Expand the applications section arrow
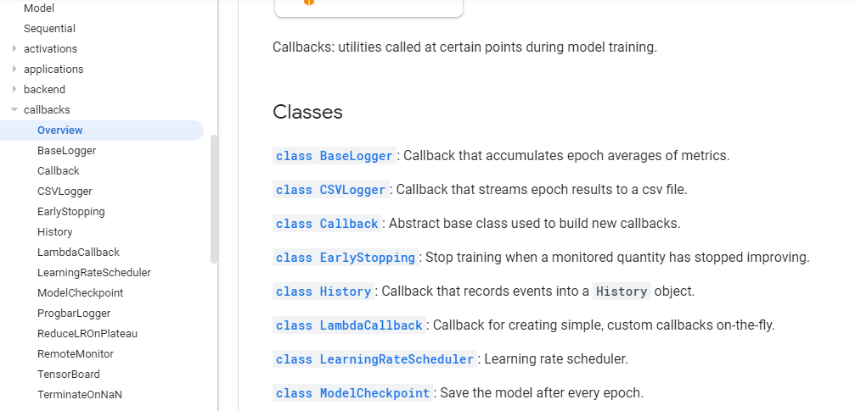The height and width of the screenshot is (411, 855). pos(14,69)
